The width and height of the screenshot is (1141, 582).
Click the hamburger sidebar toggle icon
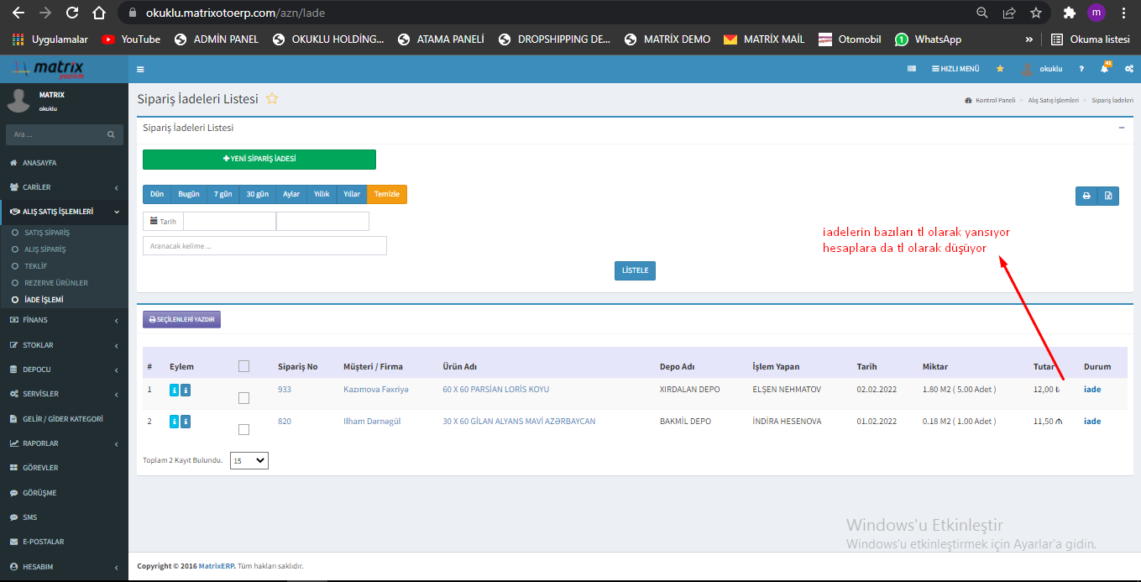(x=140, y=69)
